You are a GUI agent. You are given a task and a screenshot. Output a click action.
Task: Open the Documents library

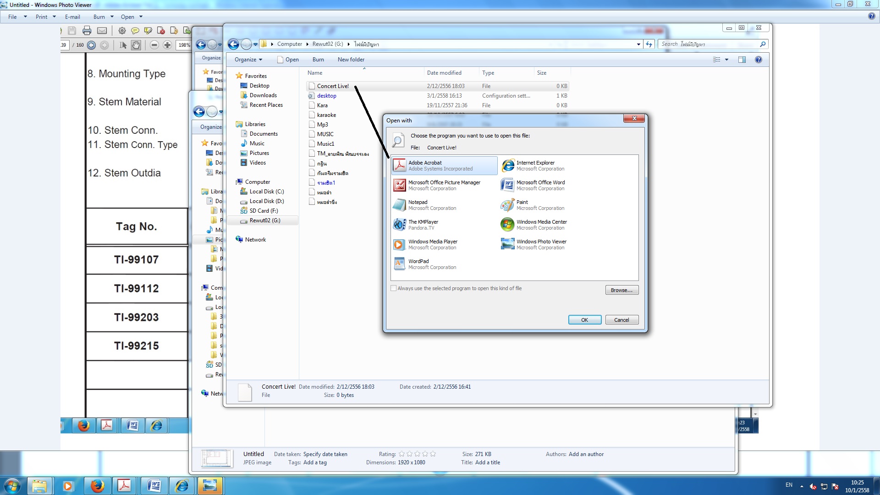pos(264,134)
